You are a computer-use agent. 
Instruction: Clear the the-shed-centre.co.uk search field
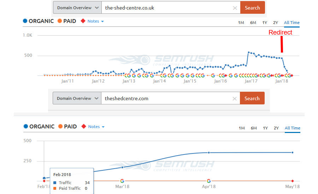(x=235, y=8)
